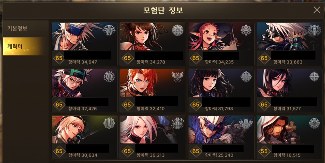Select the emblem on the 34,235 character card
Viewport: 325px width, 163px height.
point(246,30)
